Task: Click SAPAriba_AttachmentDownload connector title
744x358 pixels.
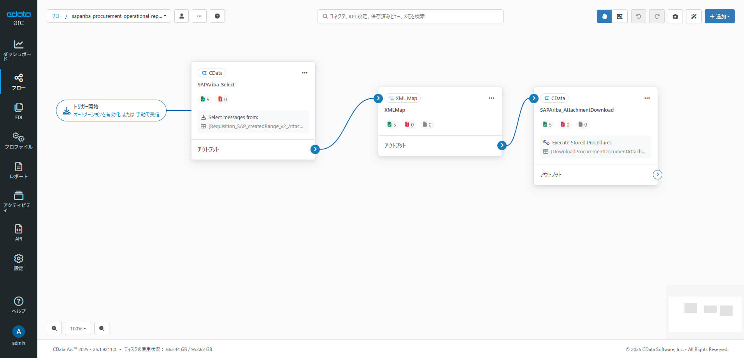Action: pyautogui.click(x=577, y=110)
